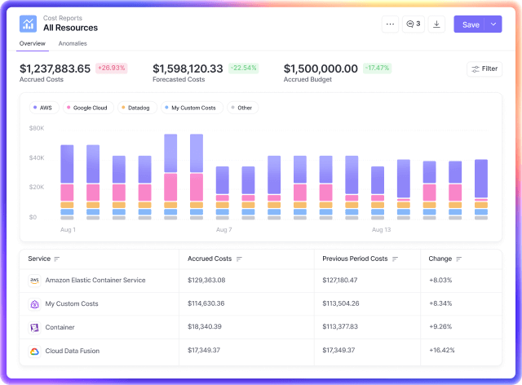522x385 pixels.
Task: Click the Container service purple icon
Action: (x=34, y=327)
